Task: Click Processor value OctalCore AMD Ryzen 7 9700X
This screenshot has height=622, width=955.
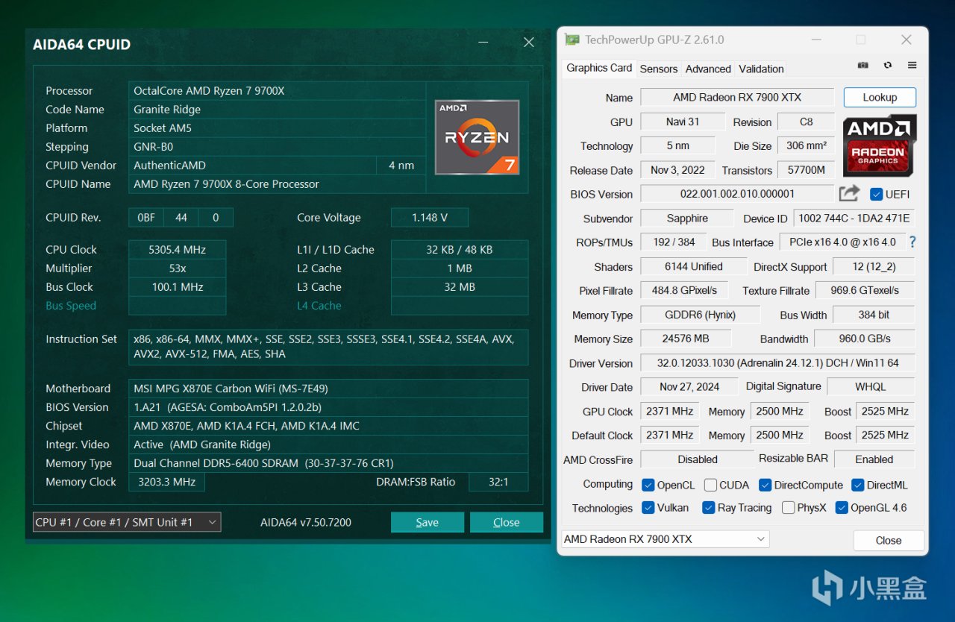Action: pyautogui.click(x=277, y=91)
